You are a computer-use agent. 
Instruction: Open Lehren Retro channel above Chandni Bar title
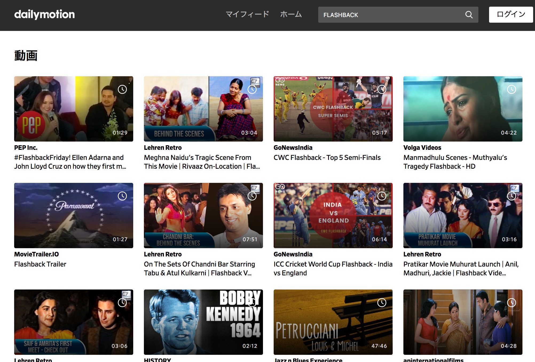tap(163, 254)
